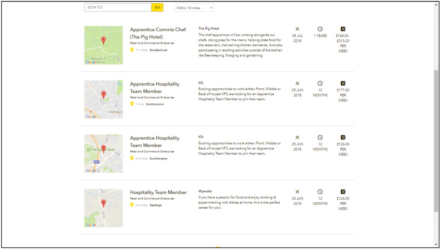Click the clock icon above 1 YEARS
Screen dimensions: 441x249
coord(320,29)
